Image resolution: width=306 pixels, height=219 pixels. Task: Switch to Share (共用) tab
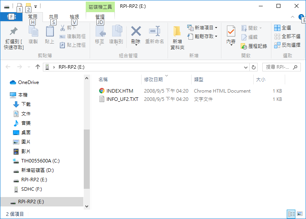(53, 17)
